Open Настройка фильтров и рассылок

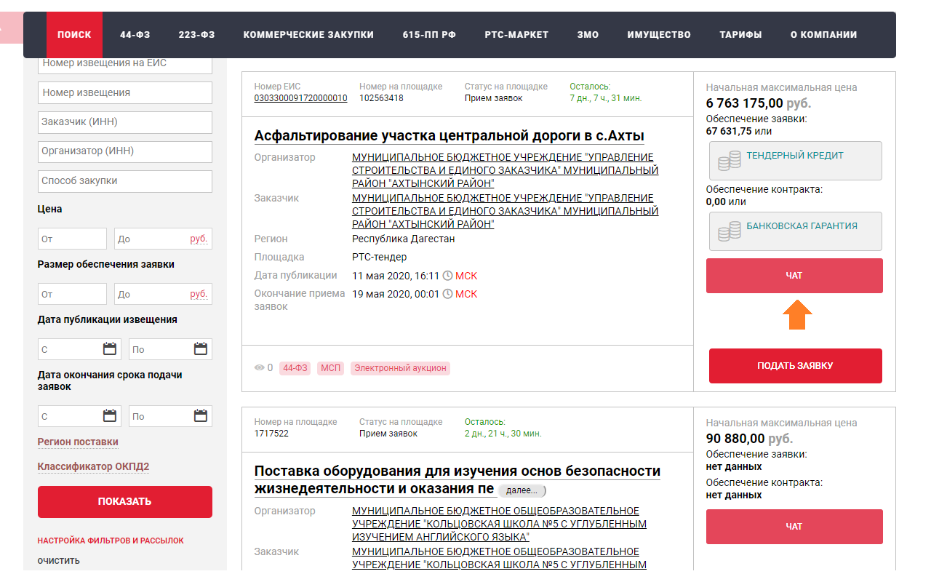111,541
